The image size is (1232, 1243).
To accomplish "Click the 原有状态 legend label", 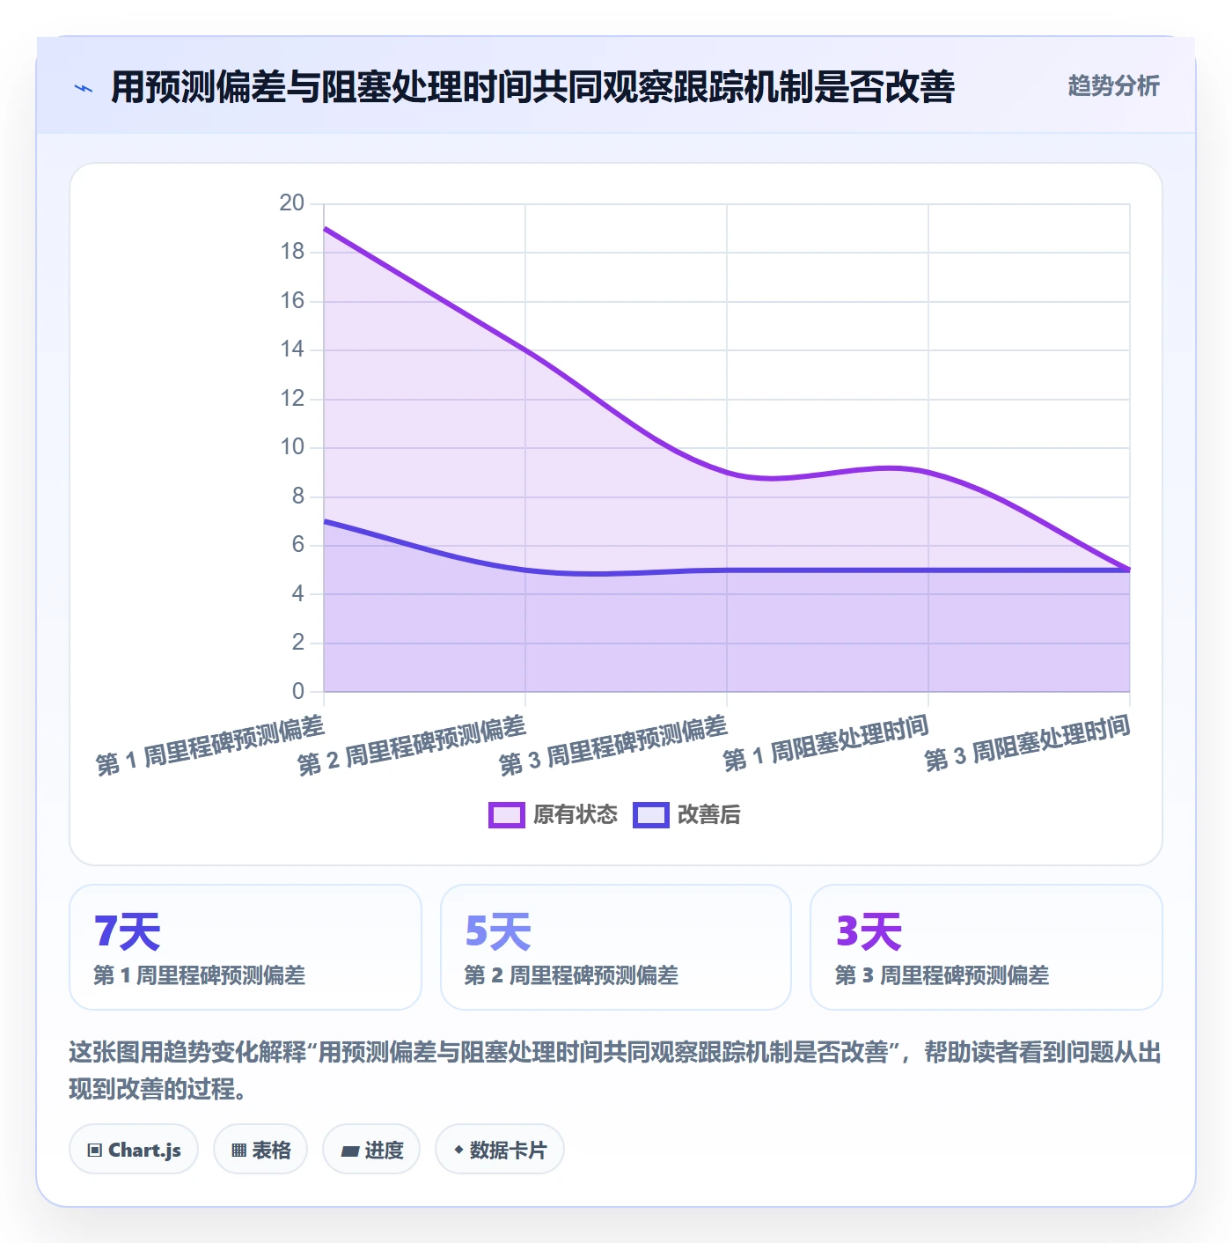I will point(576,815).
